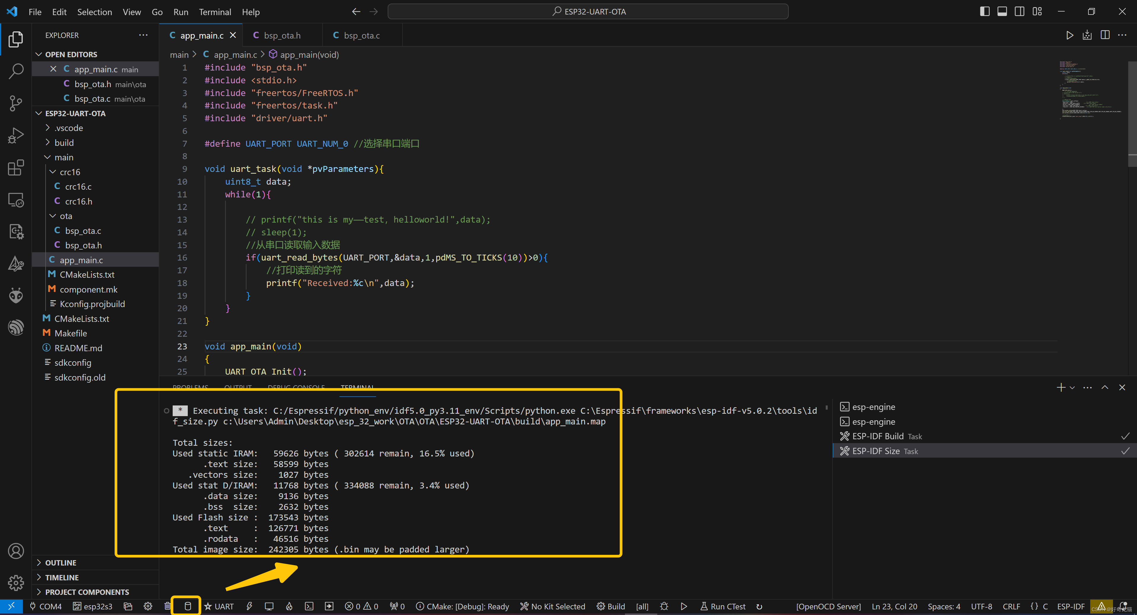Open ESP-IDF terminal icon in status bar
The width and height of the screenshot is (1137, 615).
click(x=309, y=606)
